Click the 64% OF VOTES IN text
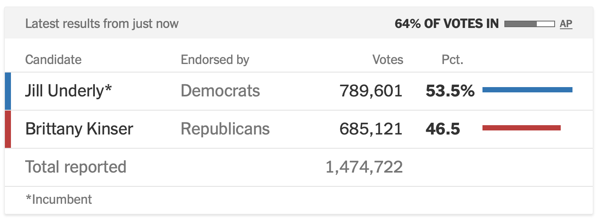596x222 pixels. [x=447, y=24]
